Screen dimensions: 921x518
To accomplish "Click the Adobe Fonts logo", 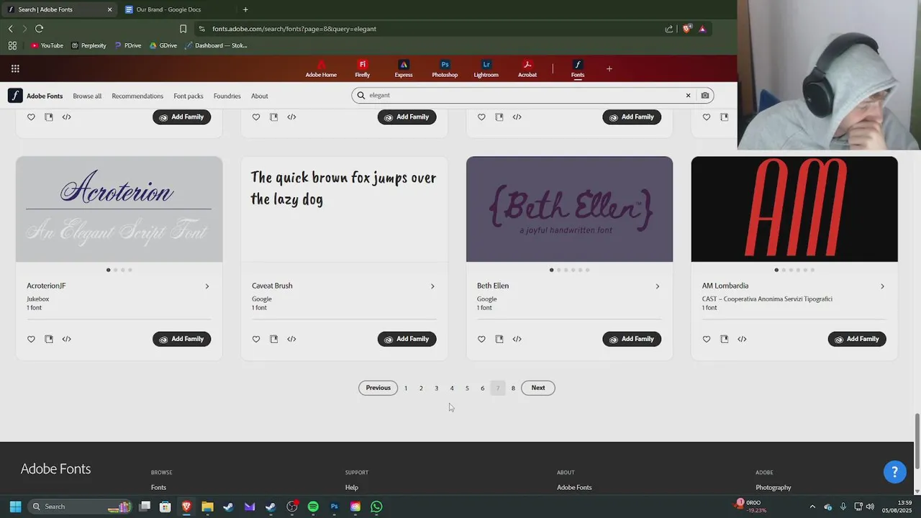I will point(35,96).
